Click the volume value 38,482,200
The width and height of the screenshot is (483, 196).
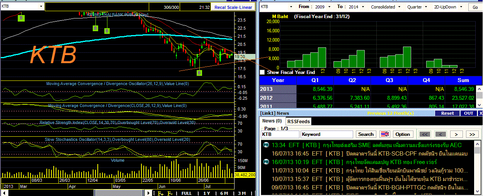(x=245, y=175)
